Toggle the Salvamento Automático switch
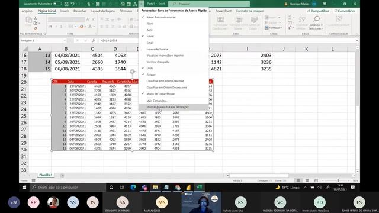Screen dimensions: 379x213 click(x=57, y=4)
